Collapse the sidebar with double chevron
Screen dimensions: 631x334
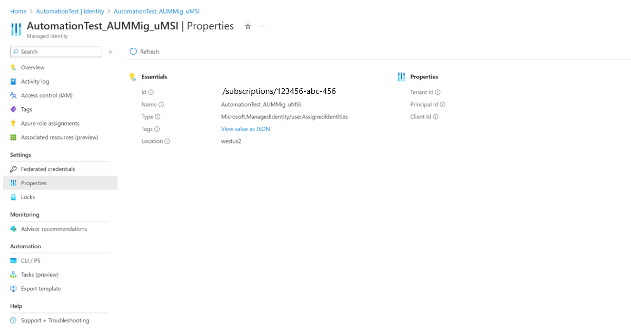pyautogui.click(x=110, y=52)
